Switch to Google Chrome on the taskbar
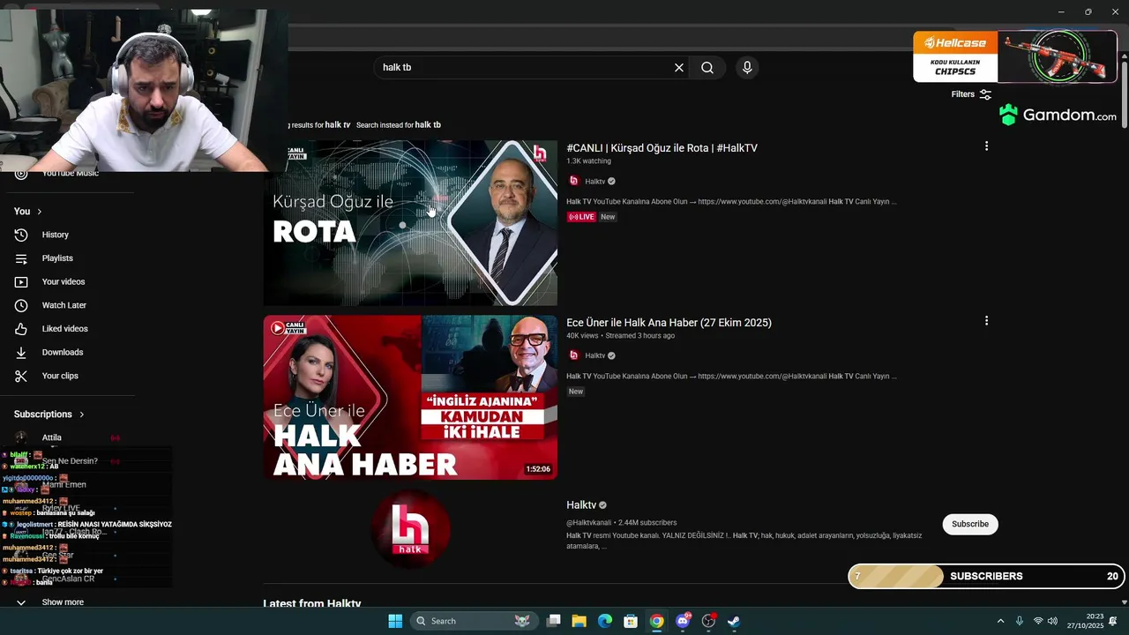This screenshot has width=1129, height=635. (656, 621)
